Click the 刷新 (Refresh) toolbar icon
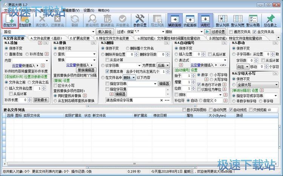The image size is (283, 176). point(75,20)
